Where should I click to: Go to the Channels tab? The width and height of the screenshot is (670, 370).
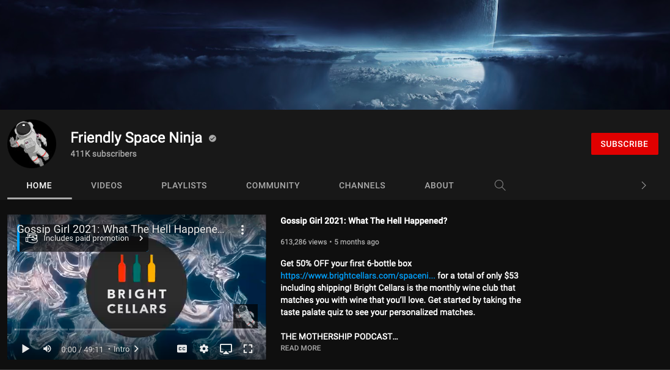tap(362, 185)
